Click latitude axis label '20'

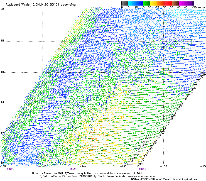2,9
